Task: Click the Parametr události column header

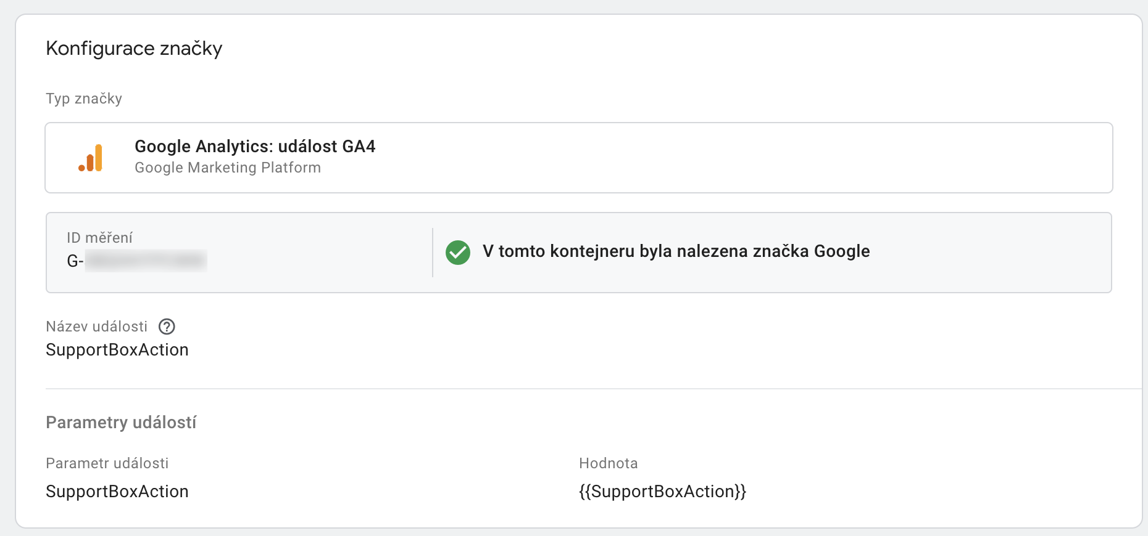Action: (x=107, y=463)
